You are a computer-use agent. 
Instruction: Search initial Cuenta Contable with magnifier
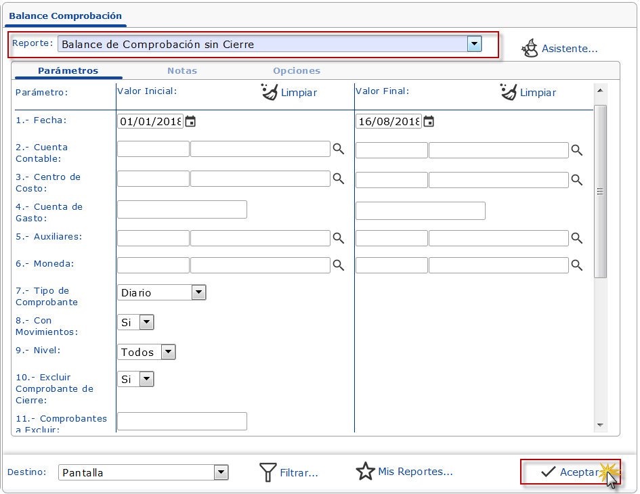[338, 150]
